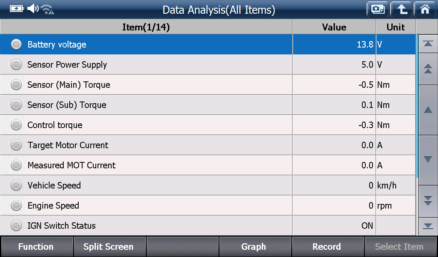Open the screen capture icon in title bar
The image size is (438, 257).
pos(378,9)
